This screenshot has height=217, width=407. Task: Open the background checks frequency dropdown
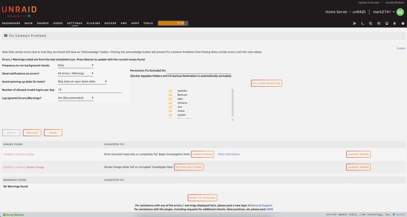(76, 65)
